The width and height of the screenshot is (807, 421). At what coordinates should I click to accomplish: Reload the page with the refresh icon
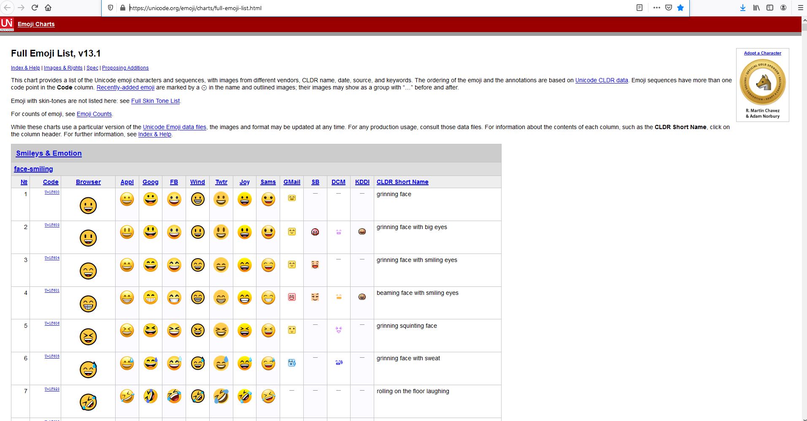pos(35,8)
